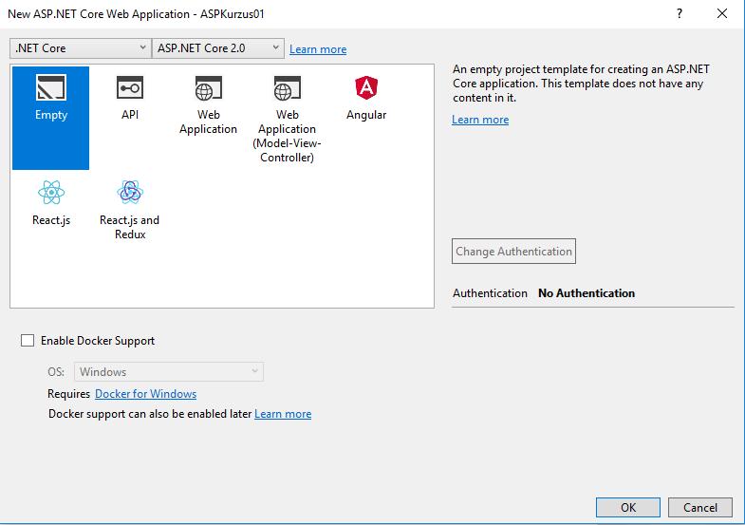Image resolution: width=745 pixels, height=525 pixels.
Task: Click the empty template description text
Action: click(581, 84)
